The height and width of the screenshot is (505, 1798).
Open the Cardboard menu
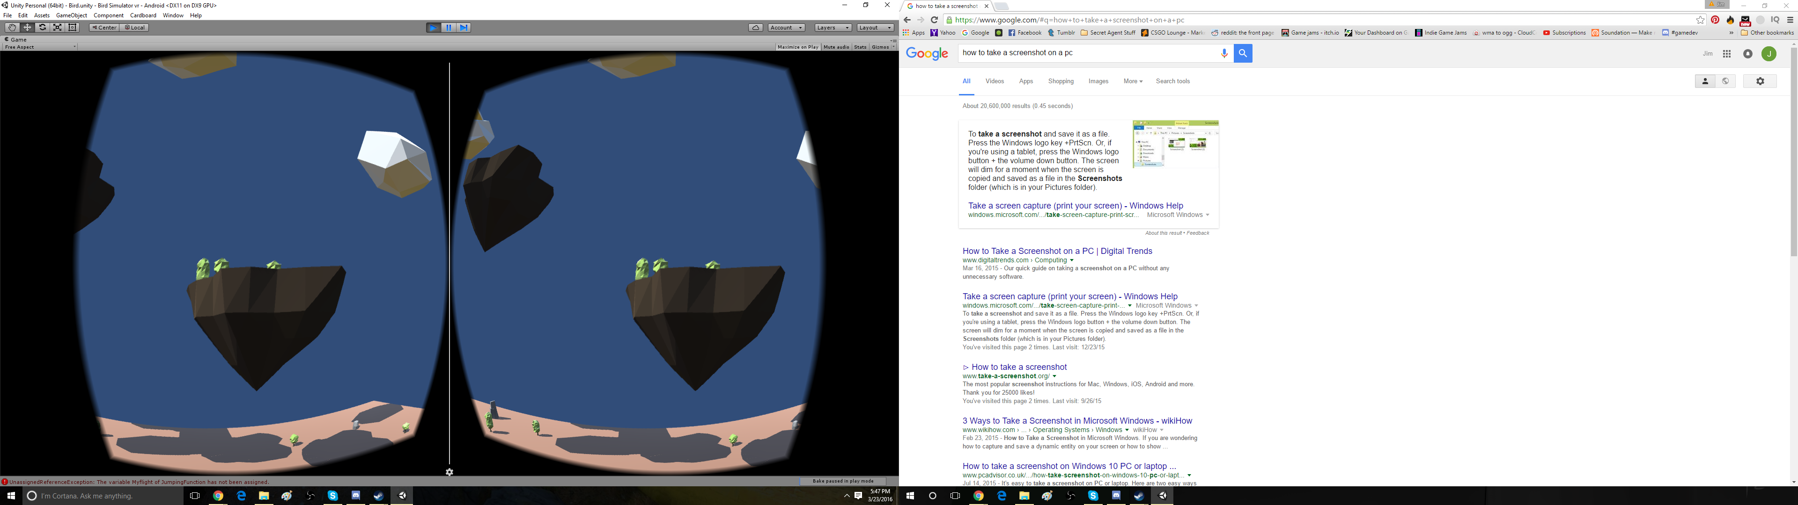tap(143, 15)
